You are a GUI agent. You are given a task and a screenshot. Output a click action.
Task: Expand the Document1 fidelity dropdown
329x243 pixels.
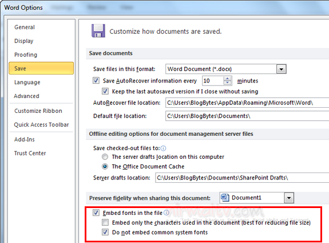(x=289, y=198)
